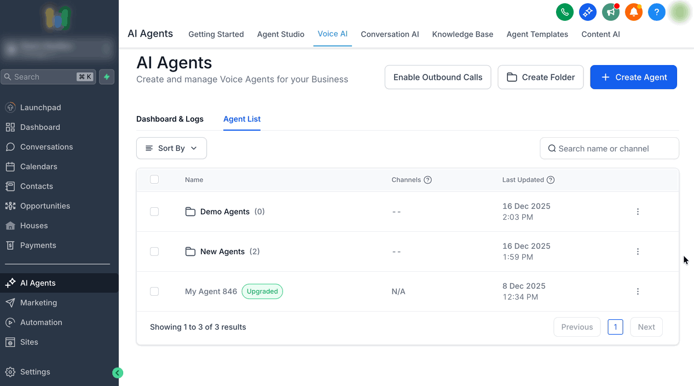Switch to the Agent Studio tab
The image size is (694, 386).
point(281,34)
